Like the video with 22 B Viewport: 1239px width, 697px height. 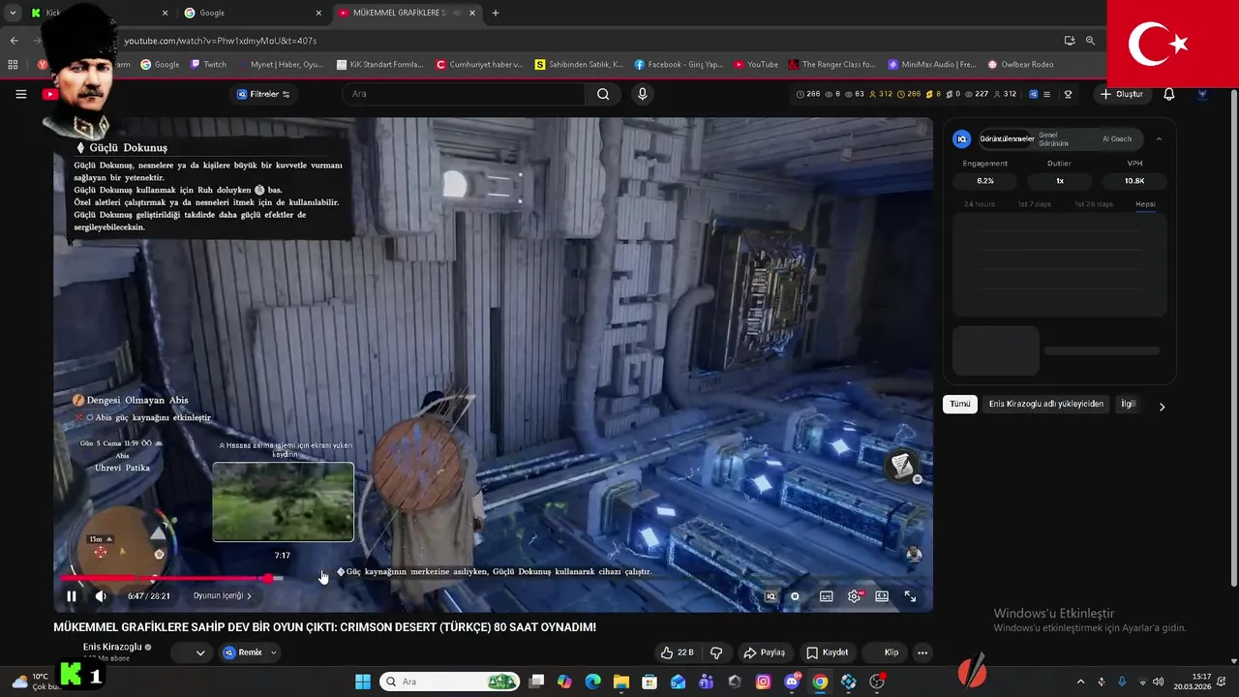[678, 652]
